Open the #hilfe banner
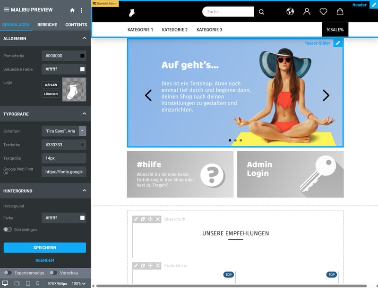Screen dimensions: 378x288 [180, 174]
